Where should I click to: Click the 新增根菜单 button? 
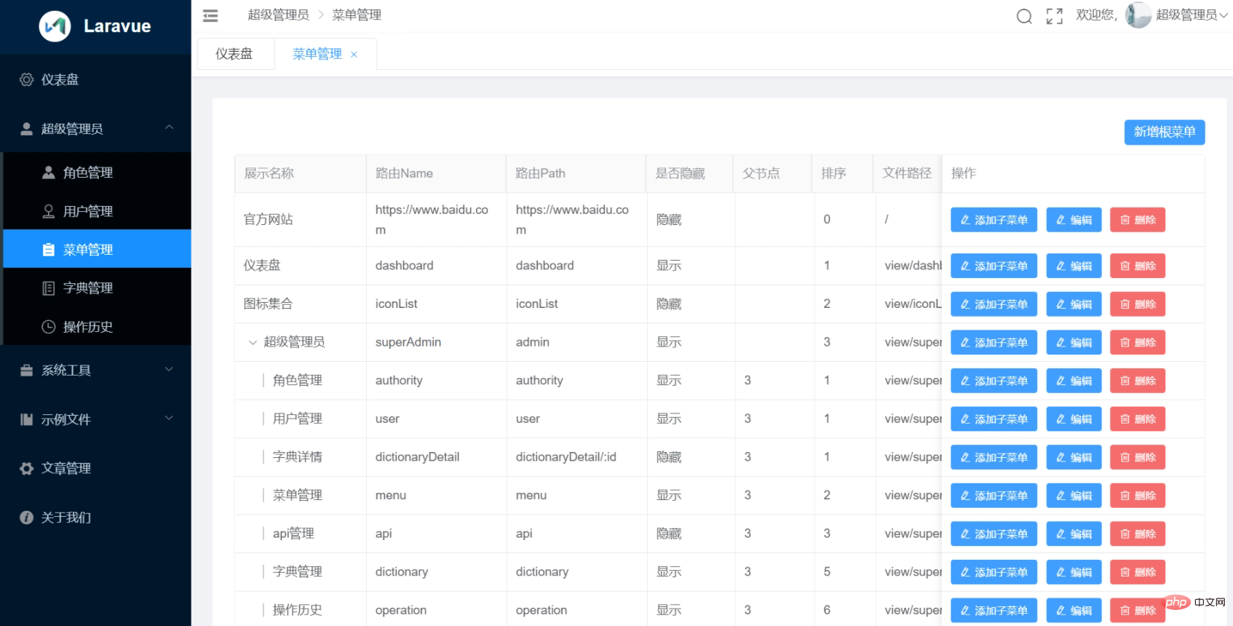tap(1164, 132)
